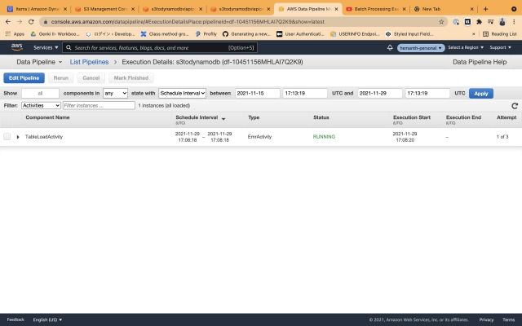Close the Batch Processing YouTube tab
522x326 pixels.
[x=405, y=9]
